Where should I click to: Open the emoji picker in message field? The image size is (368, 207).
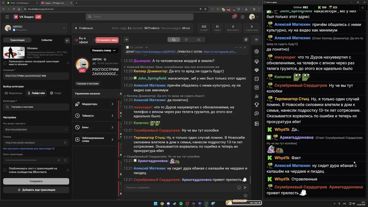(239, 187)
